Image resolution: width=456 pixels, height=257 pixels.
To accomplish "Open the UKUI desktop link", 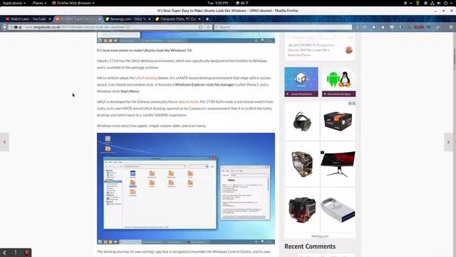I will click(146, 78).
